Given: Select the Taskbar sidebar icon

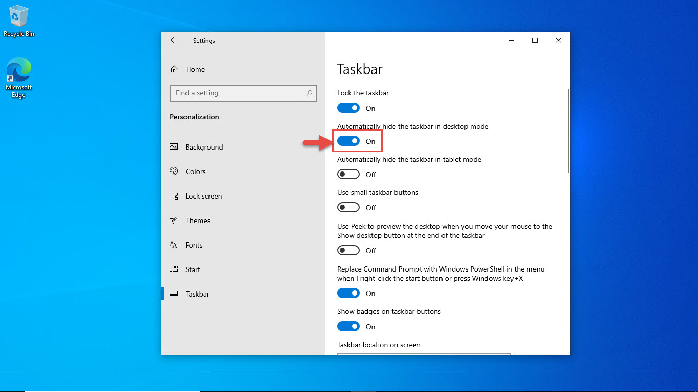Looking at the screenshot, I should point(174,293).
